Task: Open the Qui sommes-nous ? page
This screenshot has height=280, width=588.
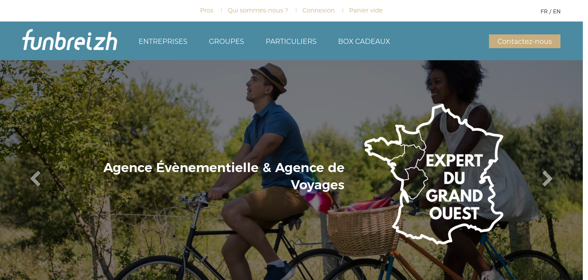Action: 258,10
